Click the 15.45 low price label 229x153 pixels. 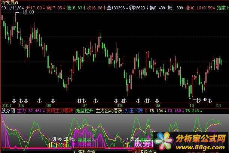pyautogui.click(x=202, y=100)
